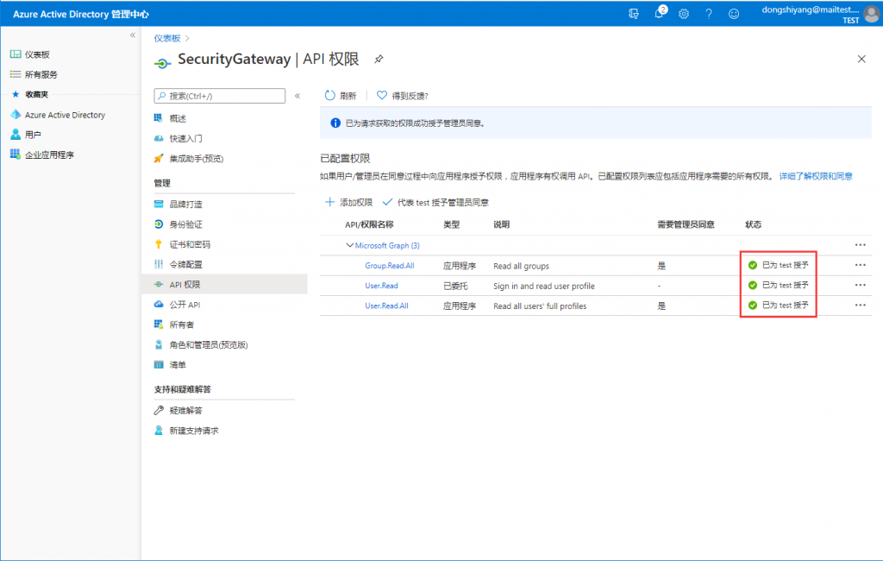The width and height of the screenshot is (883, 561).
Task: Open more options for User.Read.All row
Action: [860, 305]
